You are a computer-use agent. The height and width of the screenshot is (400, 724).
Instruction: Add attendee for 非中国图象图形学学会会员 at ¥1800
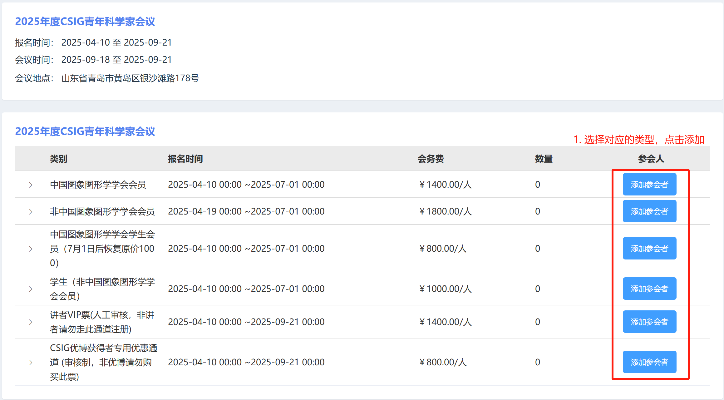pyautogui.click(x=649, y=211)
